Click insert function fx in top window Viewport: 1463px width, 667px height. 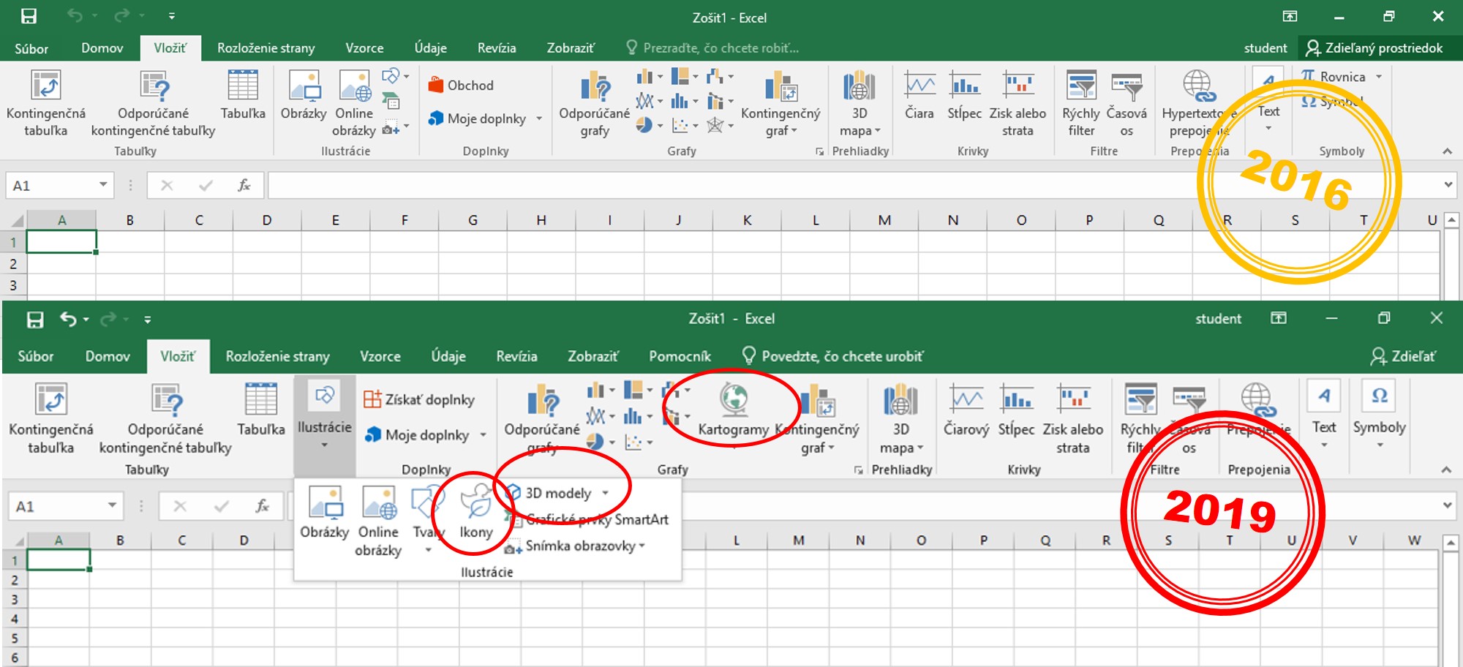tap(244, 185)
